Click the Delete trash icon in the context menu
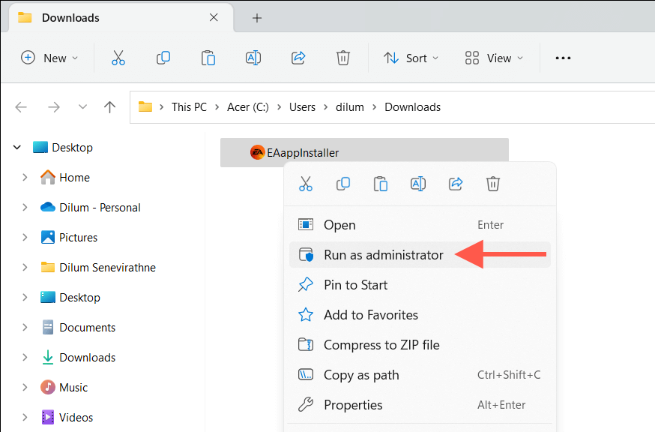Viewport: 655px width, 432px height. pyautogui.click(x=493, y=184)
